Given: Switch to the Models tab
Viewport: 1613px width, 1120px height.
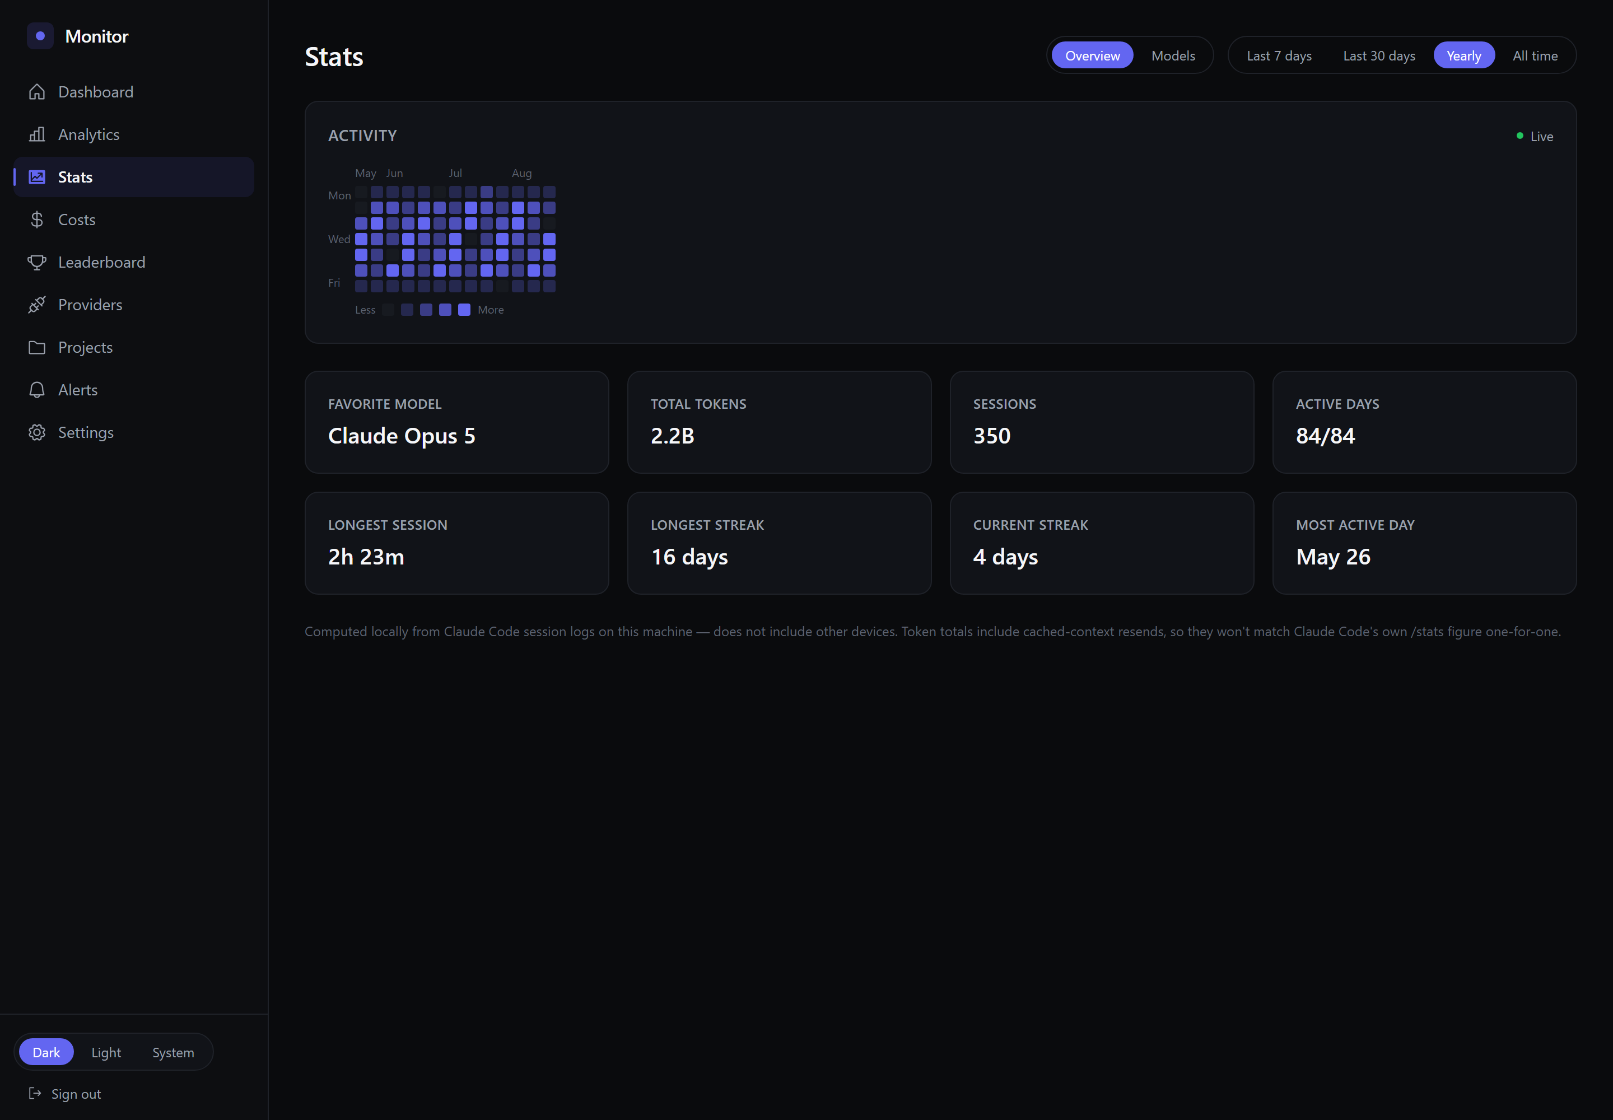Looking at the screenshot, I should click(1173, 55).
